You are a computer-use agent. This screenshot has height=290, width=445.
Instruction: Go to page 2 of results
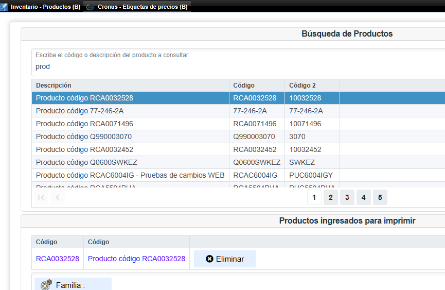(x=330, y=197)
